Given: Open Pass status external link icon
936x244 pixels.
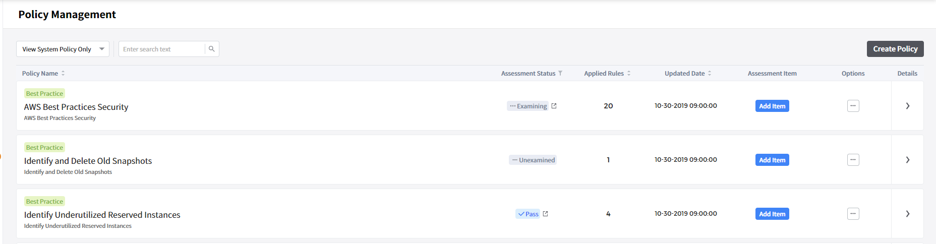Looking at the screenshot, I should [545, 214].
